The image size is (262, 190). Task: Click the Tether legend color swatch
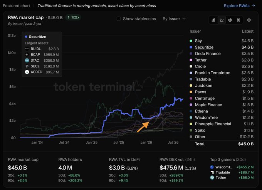pos(191,60)
